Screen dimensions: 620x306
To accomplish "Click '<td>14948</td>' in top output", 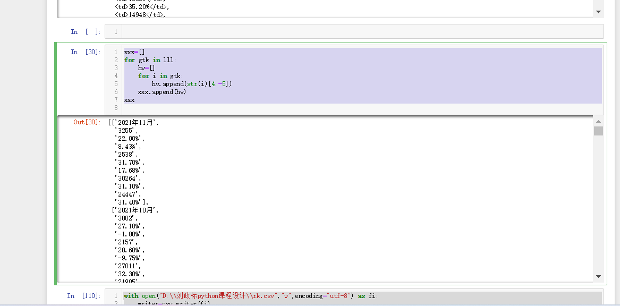I will click(x=140, y=15).
